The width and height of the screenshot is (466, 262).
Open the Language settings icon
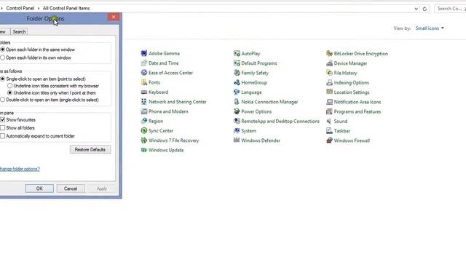[237, 92]
